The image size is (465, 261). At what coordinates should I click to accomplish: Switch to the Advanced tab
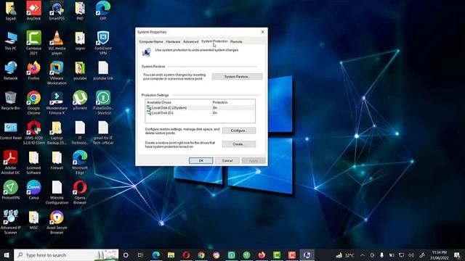(190, 42)
